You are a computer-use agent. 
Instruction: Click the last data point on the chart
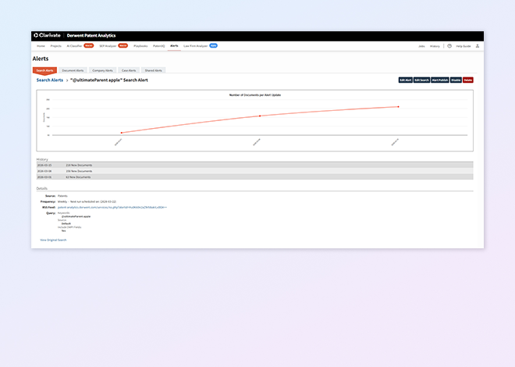[x=399, y=107]
